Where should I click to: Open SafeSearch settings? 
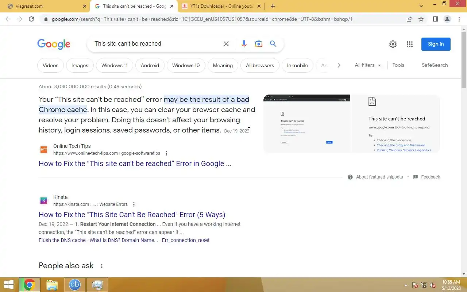(x=435, y=65)
